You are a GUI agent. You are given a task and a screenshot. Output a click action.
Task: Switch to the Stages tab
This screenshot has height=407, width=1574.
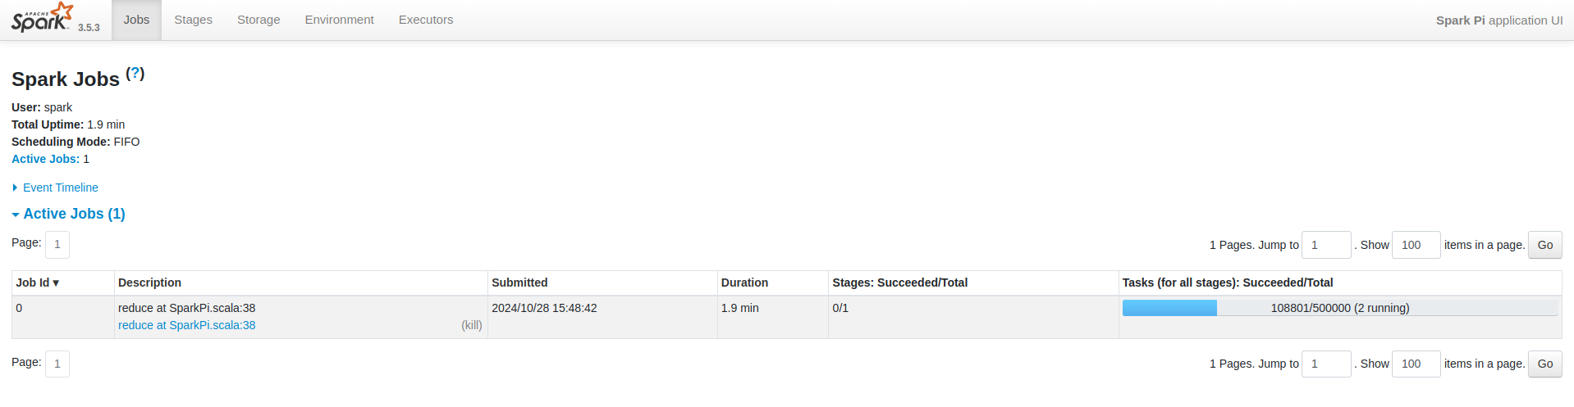coord(193,20)
